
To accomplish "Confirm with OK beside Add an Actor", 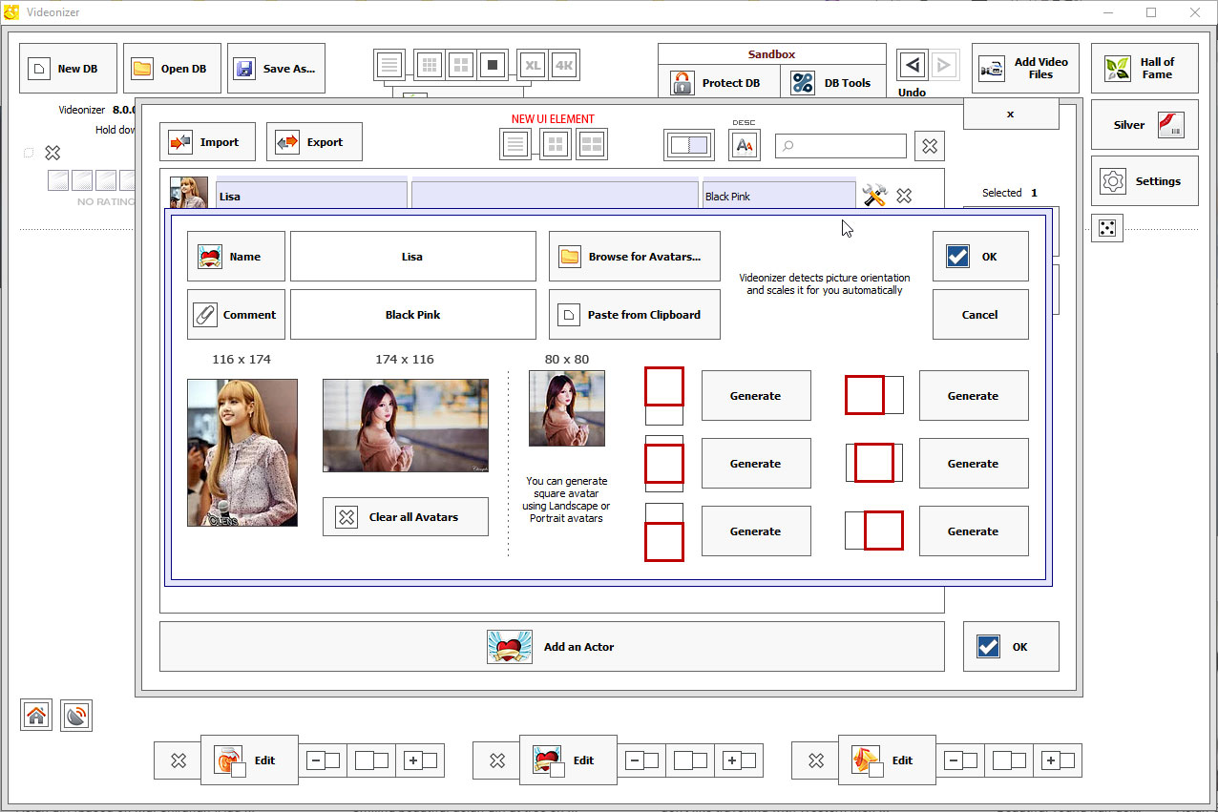I will 1011,647.
